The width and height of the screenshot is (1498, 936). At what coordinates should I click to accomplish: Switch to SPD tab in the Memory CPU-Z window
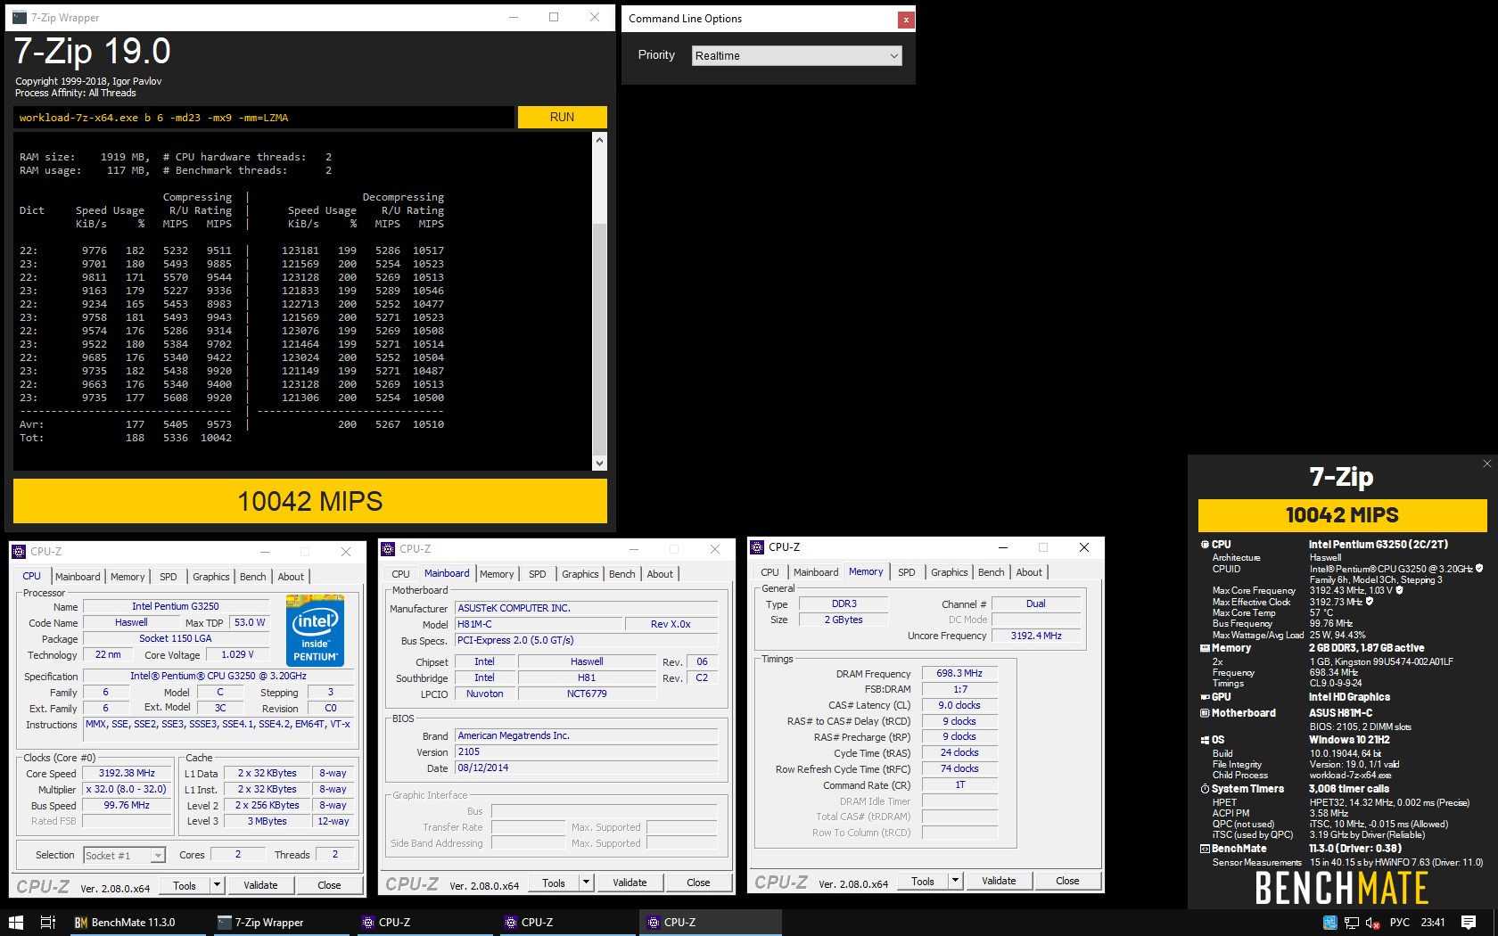pos(907,572)
